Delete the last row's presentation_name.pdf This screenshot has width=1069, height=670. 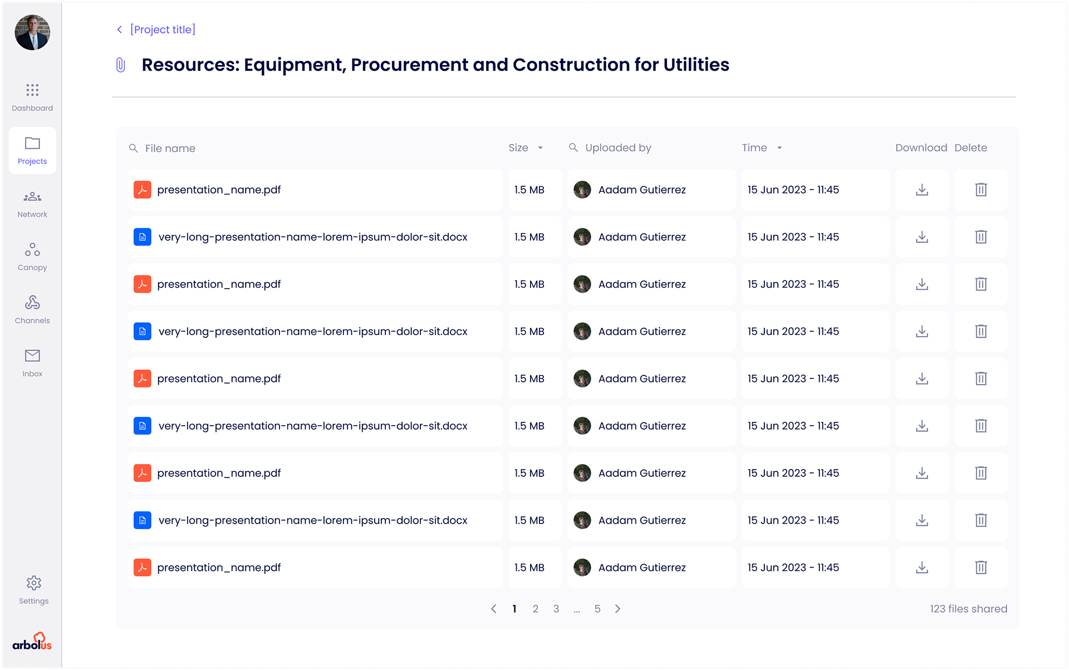(x=981, y=568)
